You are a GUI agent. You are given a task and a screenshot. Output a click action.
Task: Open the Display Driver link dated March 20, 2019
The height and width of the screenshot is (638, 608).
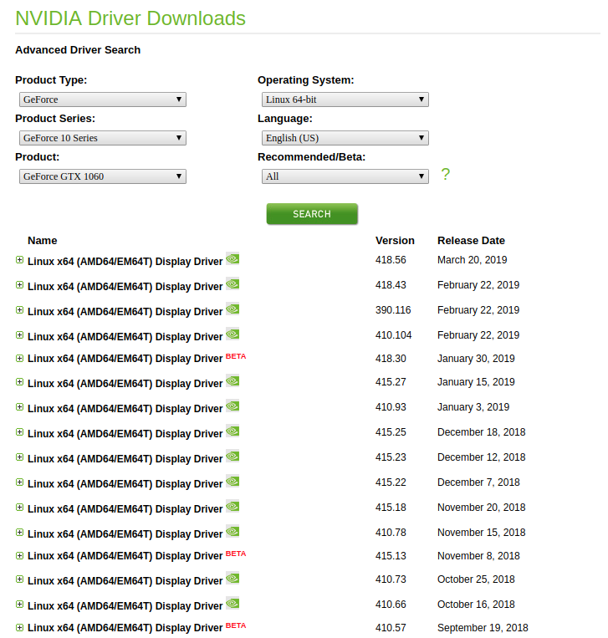point(125,261)
